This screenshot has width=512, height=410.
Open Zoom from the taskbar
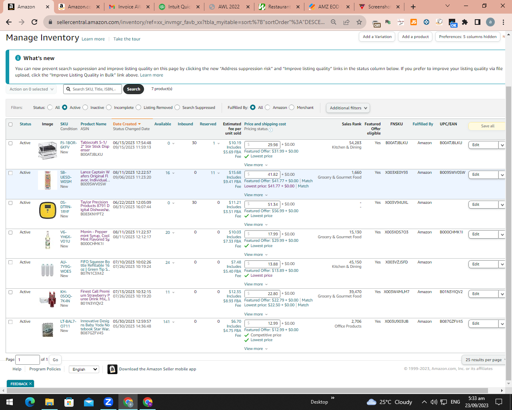108,402
